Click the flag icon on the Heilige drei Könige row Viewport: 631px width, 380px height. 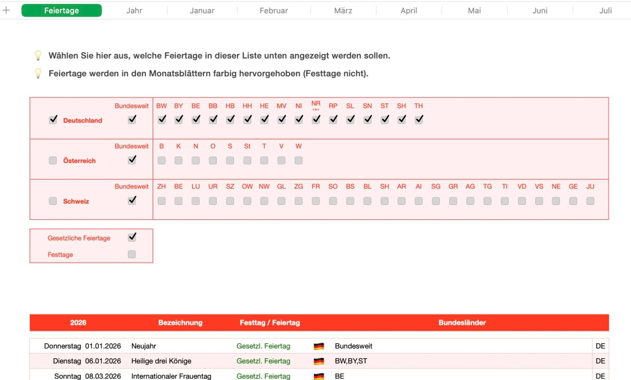(320, 360)
